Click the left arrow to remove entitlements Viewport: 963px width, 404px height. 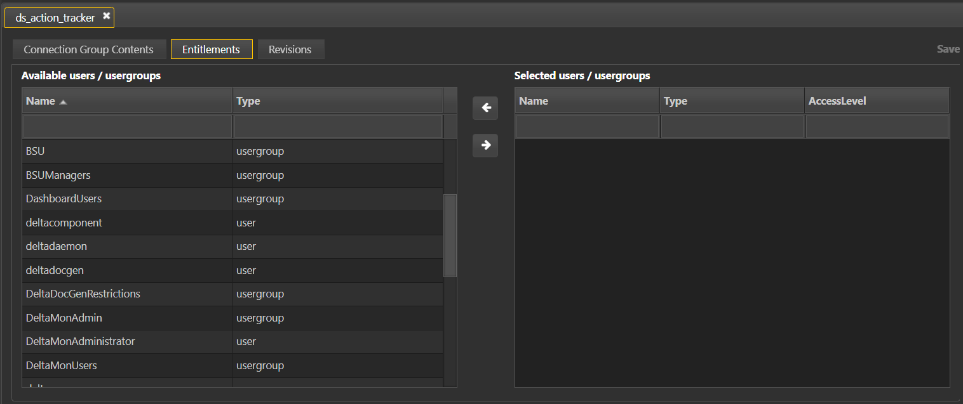point(485,108)
